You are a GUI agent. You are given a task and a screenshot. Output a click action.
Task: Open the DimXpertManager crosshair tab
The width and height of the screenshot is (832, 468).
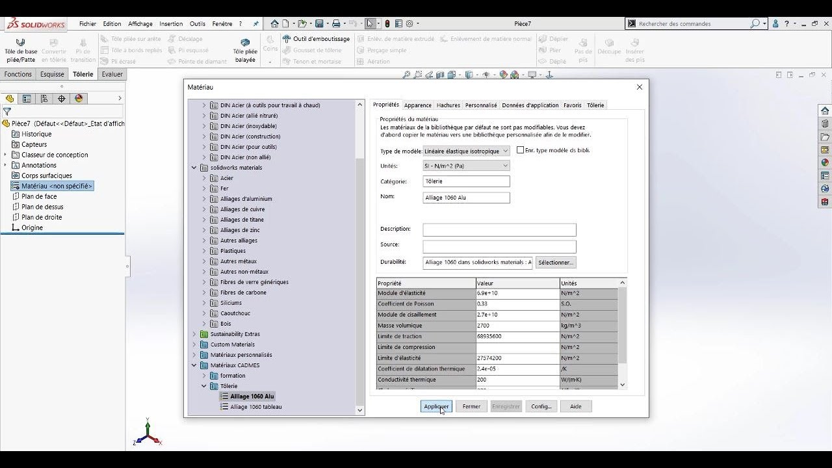tap(62, 99)
